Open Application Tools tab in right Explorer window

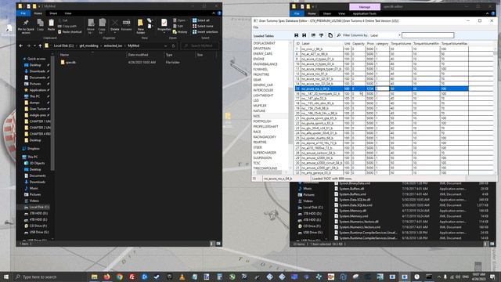(x=364, y=14)
